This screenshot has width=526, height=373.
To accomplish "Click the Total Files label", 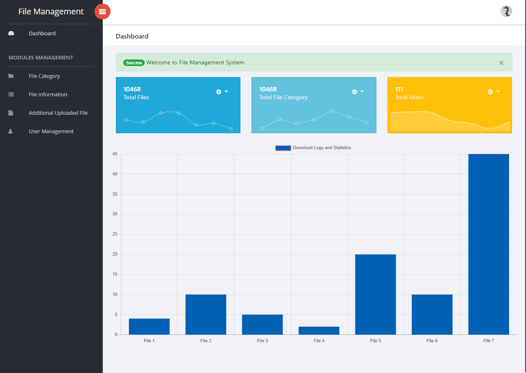I will tap(136, 97).
